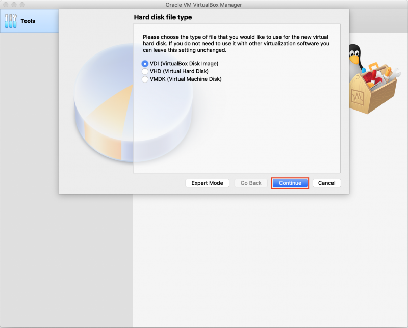Click the Go Back button

coord(251,183)
